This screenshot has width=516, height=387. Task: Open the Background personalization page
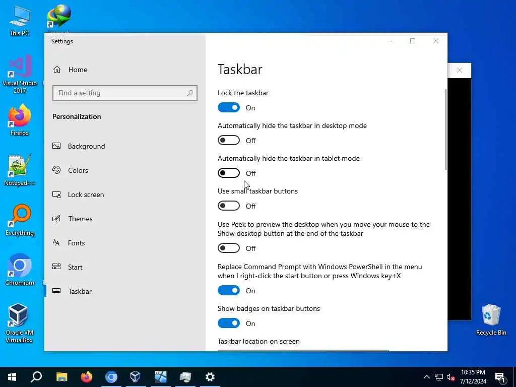pos(125,146)
